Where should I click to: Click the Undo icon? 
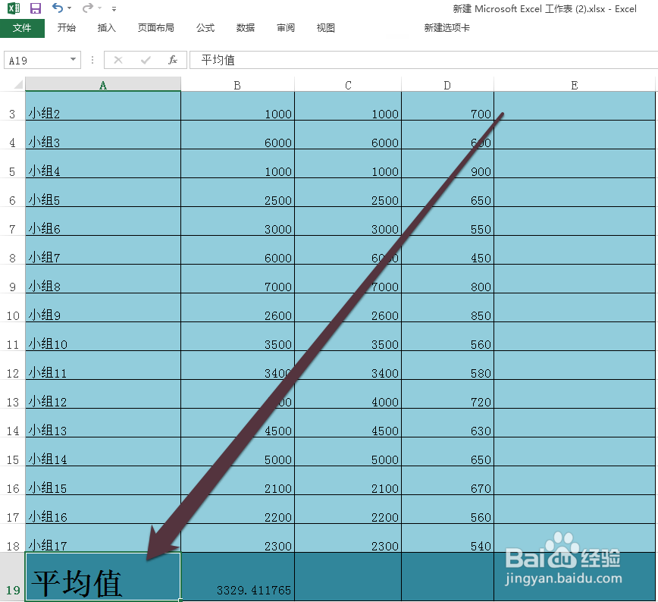coord(58,8)
